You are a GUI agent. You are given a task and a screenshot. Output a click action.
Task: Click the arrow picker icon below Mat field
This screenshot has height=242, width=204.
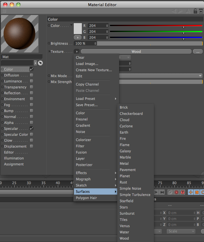coord(40,63)
